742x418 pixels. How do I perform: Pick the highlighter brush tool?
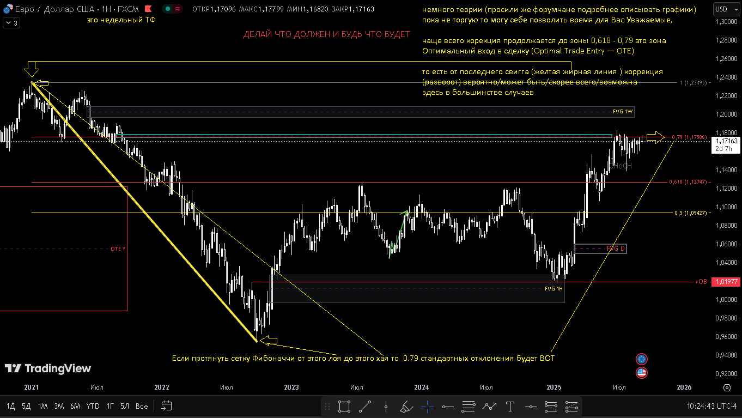click(406, 406)
